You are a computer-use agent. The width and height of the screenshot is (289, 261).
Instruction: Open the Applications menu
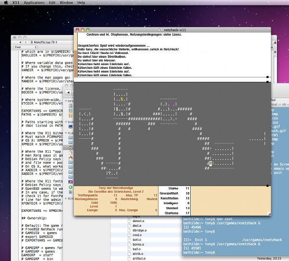coord(34,2)
